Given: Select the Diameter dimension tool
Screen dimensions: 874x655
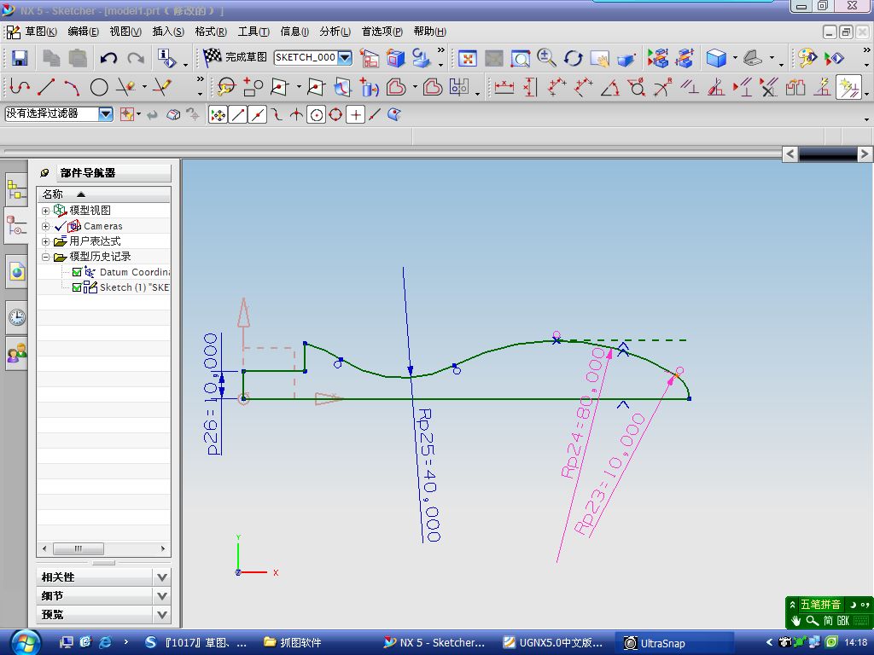Looking at the screenshot, I should (x=637, y=88).
